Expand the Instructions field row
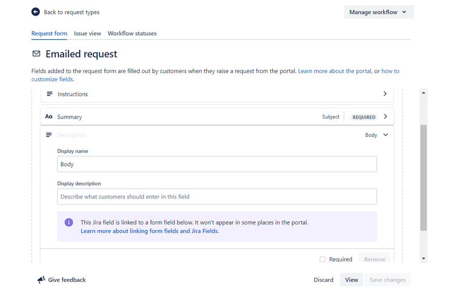 coord(385,94)
